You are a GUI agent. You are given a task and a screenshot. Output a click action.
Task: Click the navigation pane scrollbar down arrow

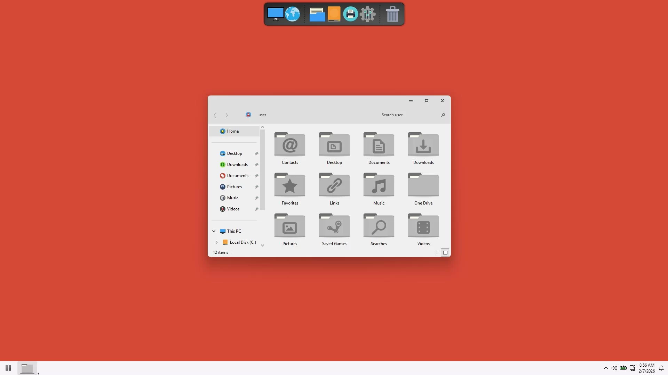[x=262, y=245]
